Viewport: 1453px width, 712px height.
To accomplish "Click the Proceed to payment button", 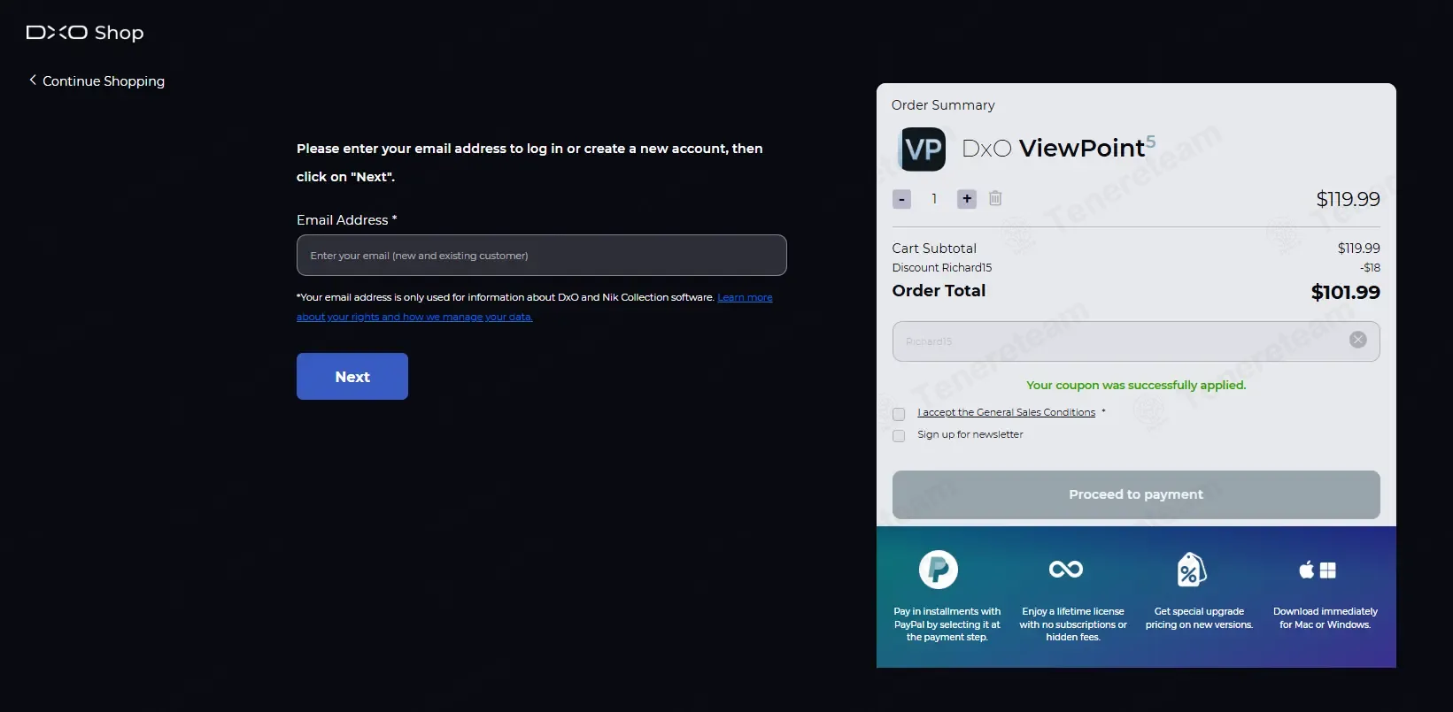I will [x=1136, y=494].
